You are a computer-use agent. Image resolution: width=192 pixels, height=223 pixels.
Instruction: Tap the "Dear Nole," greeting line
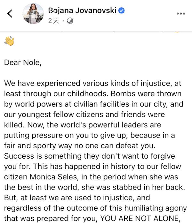(23, 63)
